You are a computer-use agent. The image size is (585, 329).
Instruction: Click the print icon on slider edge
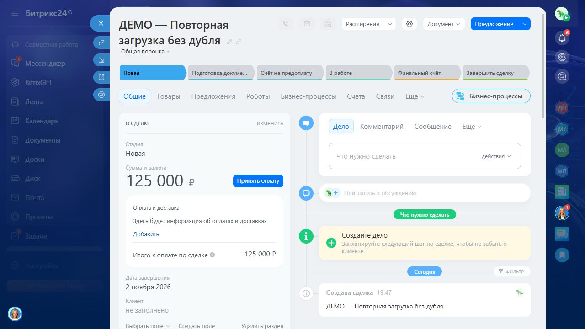click(101, 95)
